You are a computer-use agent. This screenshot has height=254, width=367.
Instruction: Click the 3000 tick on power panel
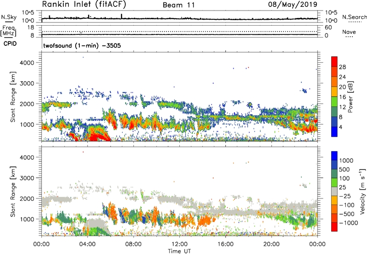coord(27,83)
